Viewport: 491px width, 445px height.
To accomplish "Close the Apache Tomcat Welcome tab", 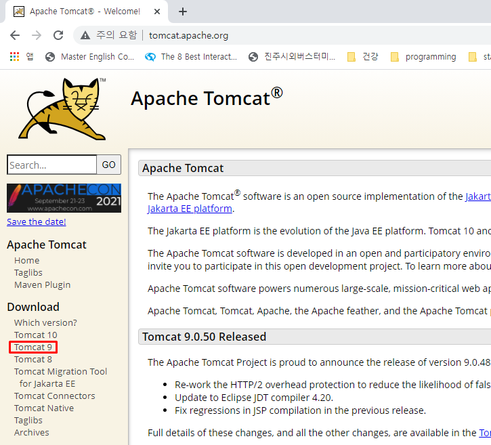I will tap(157, 12).
